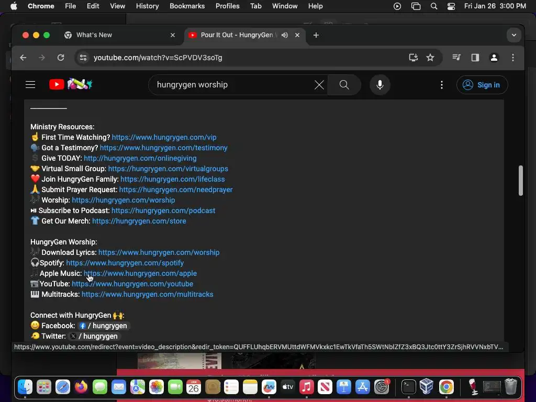Open the onlinegiving link

click(140, 158)
